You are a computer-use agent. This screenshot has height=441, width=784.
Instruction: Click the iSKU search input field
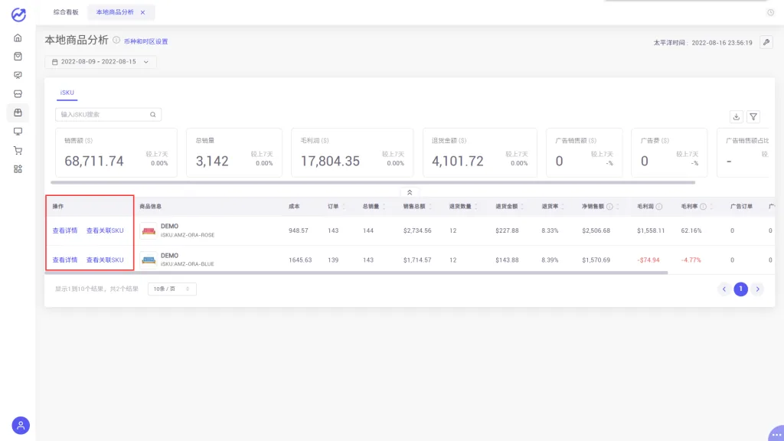pyautogui.click(x=108, y=115)
